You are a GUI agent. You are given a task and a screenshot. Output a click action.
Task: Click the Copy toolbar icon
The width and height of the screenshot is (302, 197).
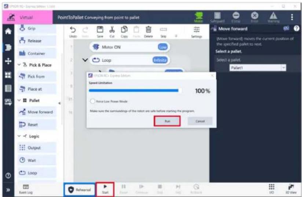124,32
